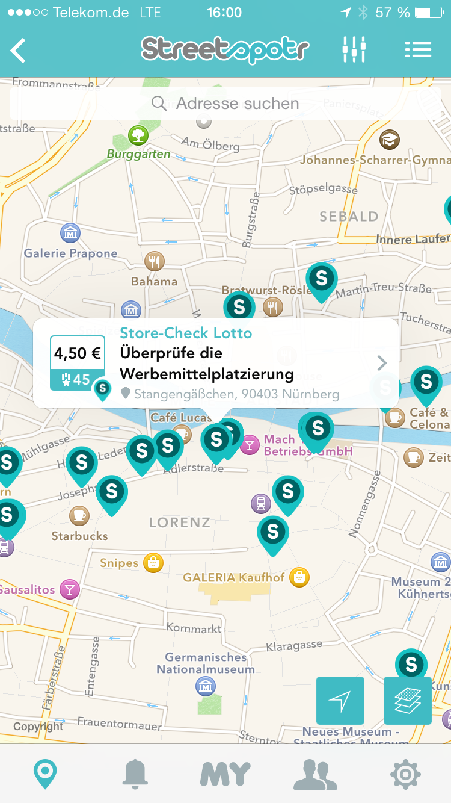
Task: Tap the Bahama restaurant icon
Action: point(155,261)
